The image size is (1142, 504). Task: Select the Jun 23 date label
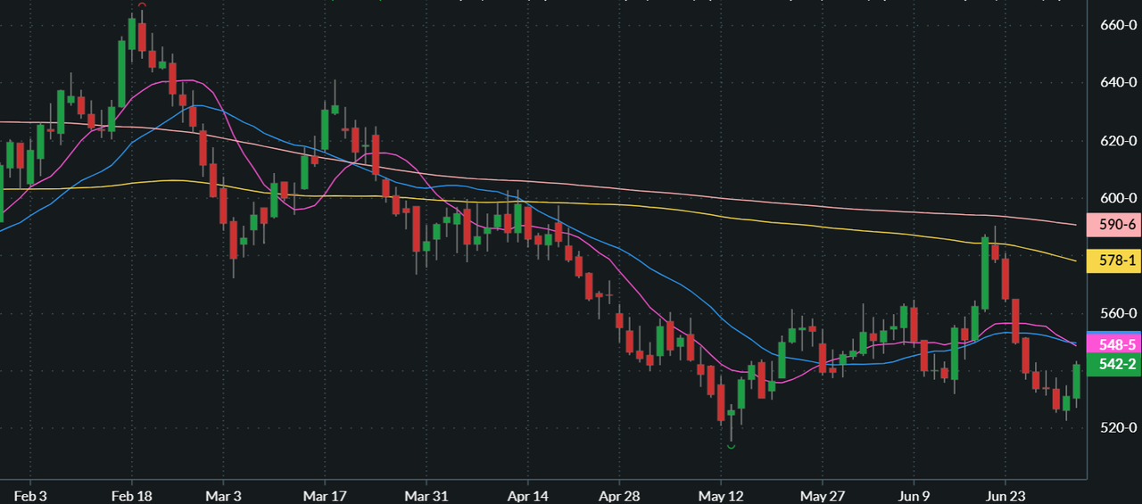coord(1004,495)
